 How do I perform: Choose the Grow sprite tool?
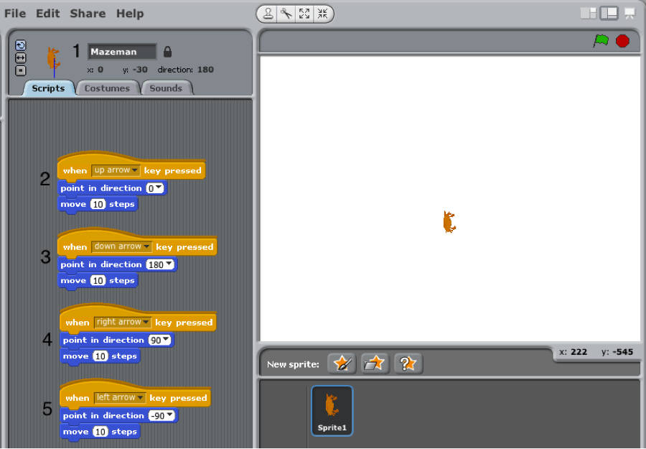pos(304,14)
